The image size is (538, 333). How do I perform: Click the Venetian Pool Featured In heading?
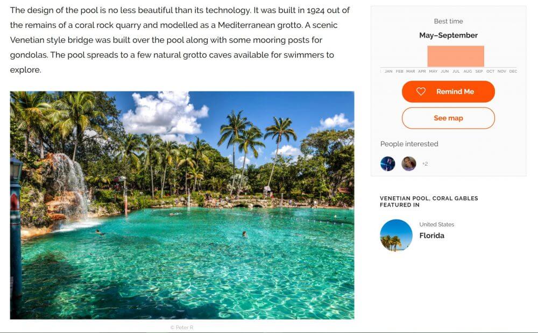tap(429, 202)
